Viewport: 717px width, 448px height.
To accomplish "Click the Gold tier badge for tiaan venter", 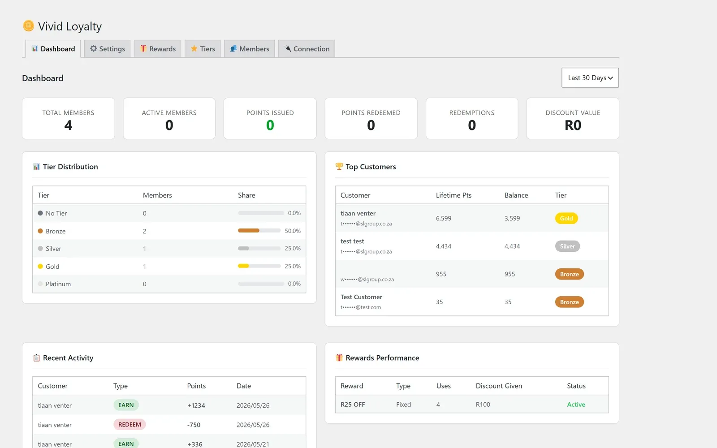I will pos(566,219).
